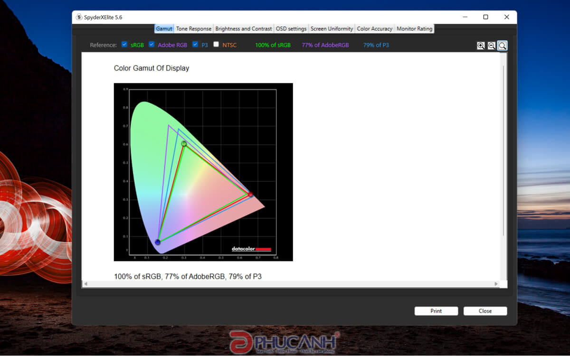This screenshot has height=356, width=570.
Task: Select the plain magnifier zoom-reset icon
Action: (503, 46)
